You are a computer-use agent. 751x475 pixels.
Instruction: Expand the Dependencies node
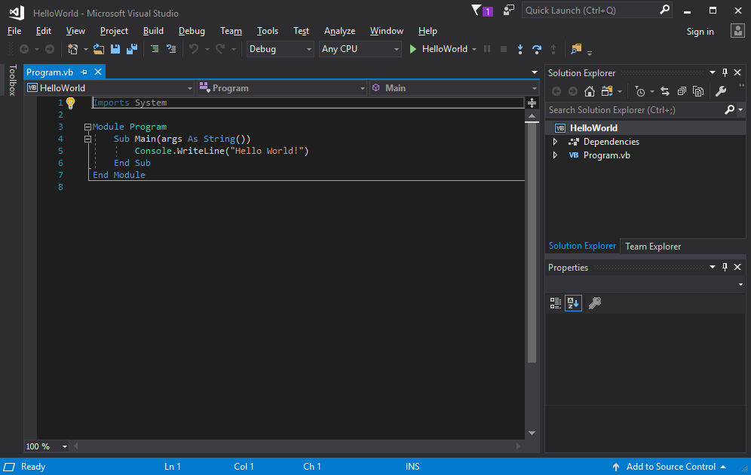556,141
